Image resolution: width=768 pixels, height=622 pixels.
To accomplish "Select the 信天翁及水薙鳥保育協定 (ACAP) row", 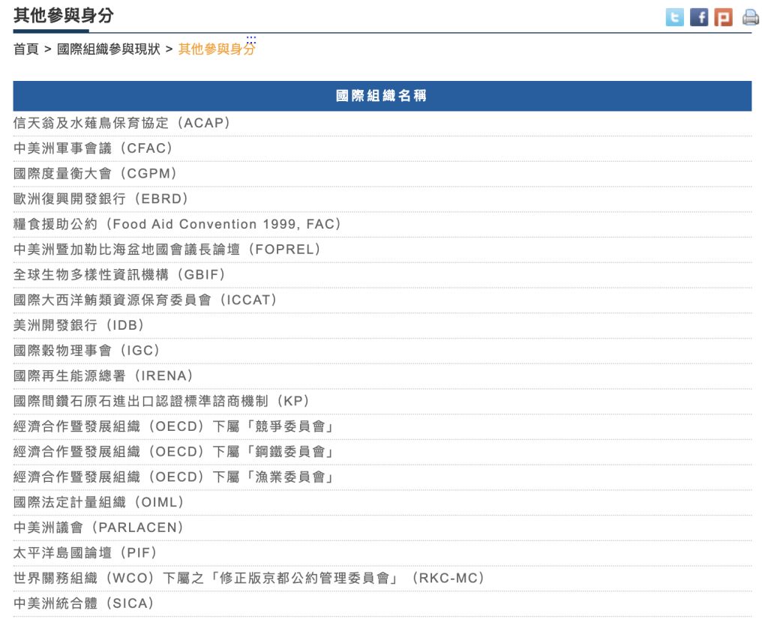I will coord(121,123).
